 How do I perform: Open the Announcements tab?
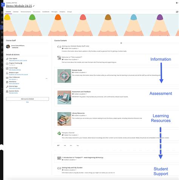click(x=26, y=12)
